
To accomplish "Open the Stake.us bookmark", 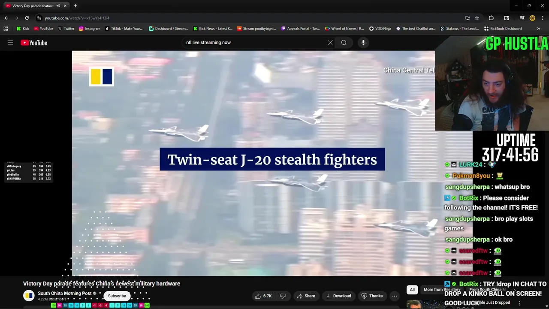I will pyautogui.click(x=459, y=29).
